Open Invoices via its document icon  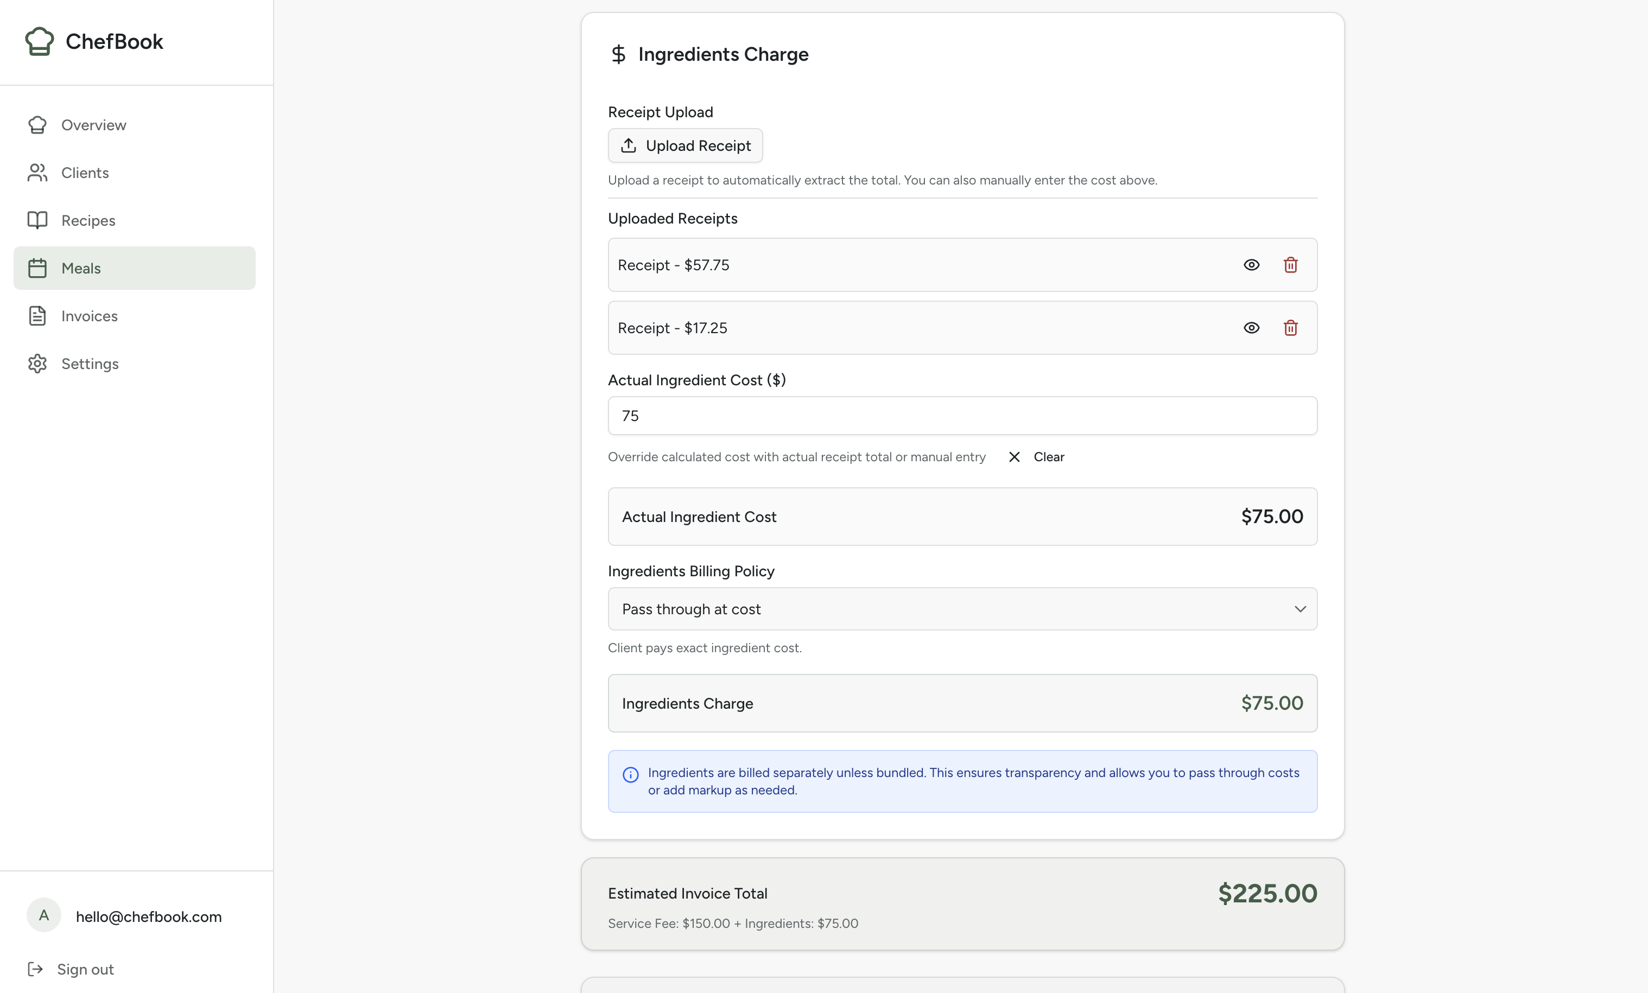(x=37, y=316)
